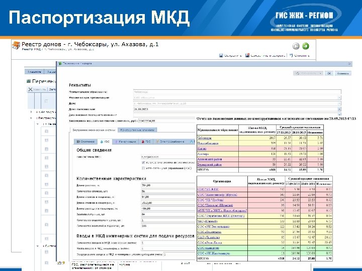Image resolution: width=362 pixels, height=271 pixels.
Task: Click the Cancel arrow icon in page toolbar
Action: tap(291, 55)
